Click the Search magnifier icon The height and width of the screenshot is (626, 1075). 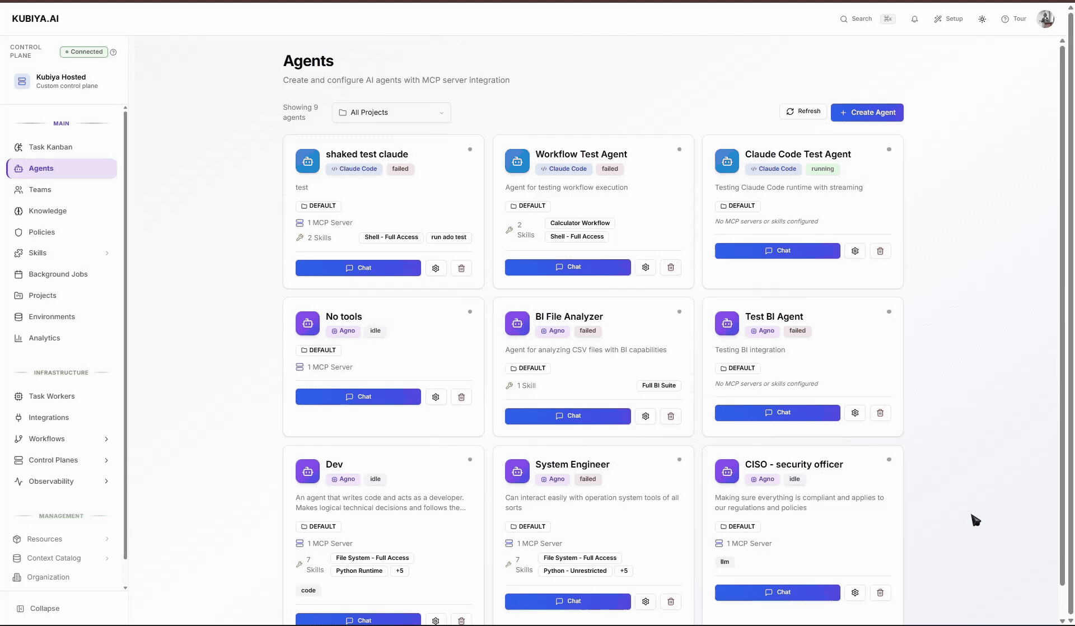pos(843,18)
